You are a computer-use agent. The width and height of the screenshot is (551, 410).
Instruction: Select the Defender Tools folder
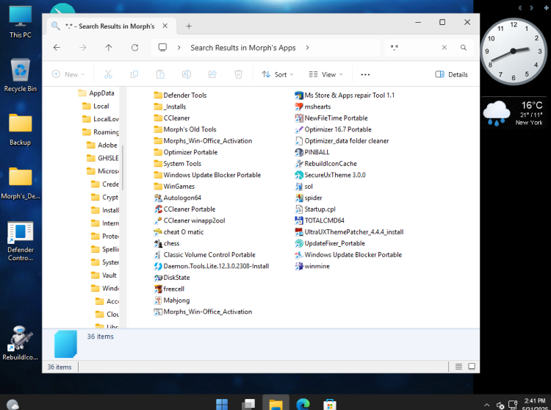(180, 96)
